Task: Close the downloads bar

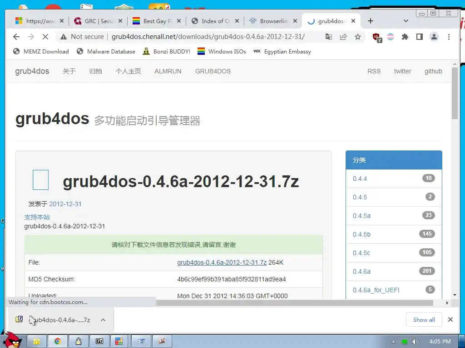Action: [450, 319]
